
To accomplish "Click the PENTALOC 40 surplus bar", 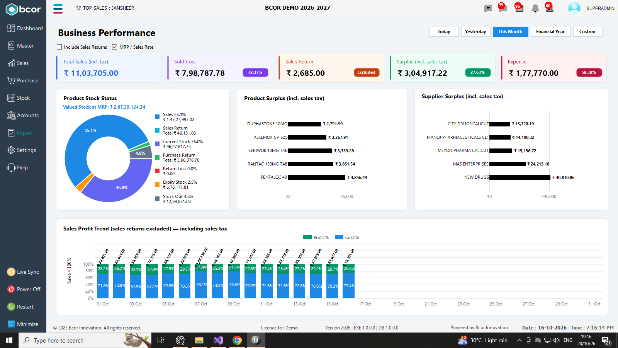I will coord(316,177).
